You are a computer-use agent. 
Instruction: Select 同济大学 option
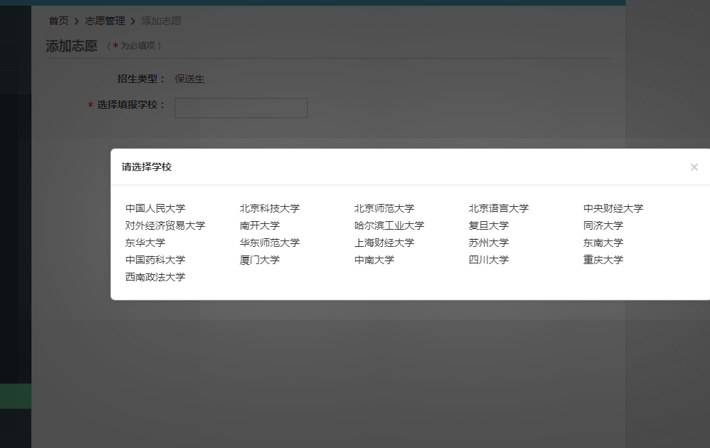(603, 225)
